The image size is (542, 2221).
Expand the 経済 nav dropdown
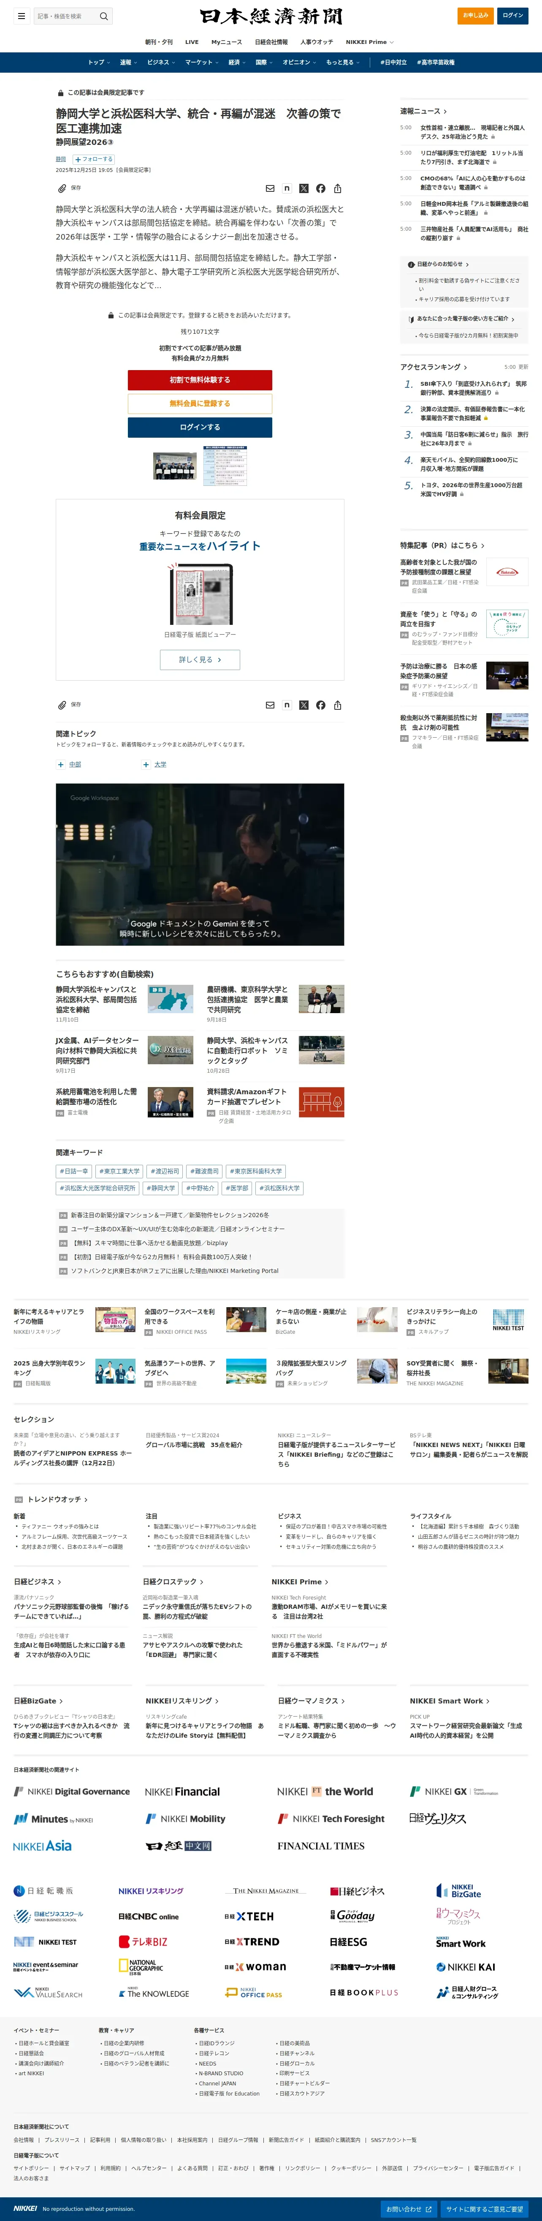(x=236, y=62)
